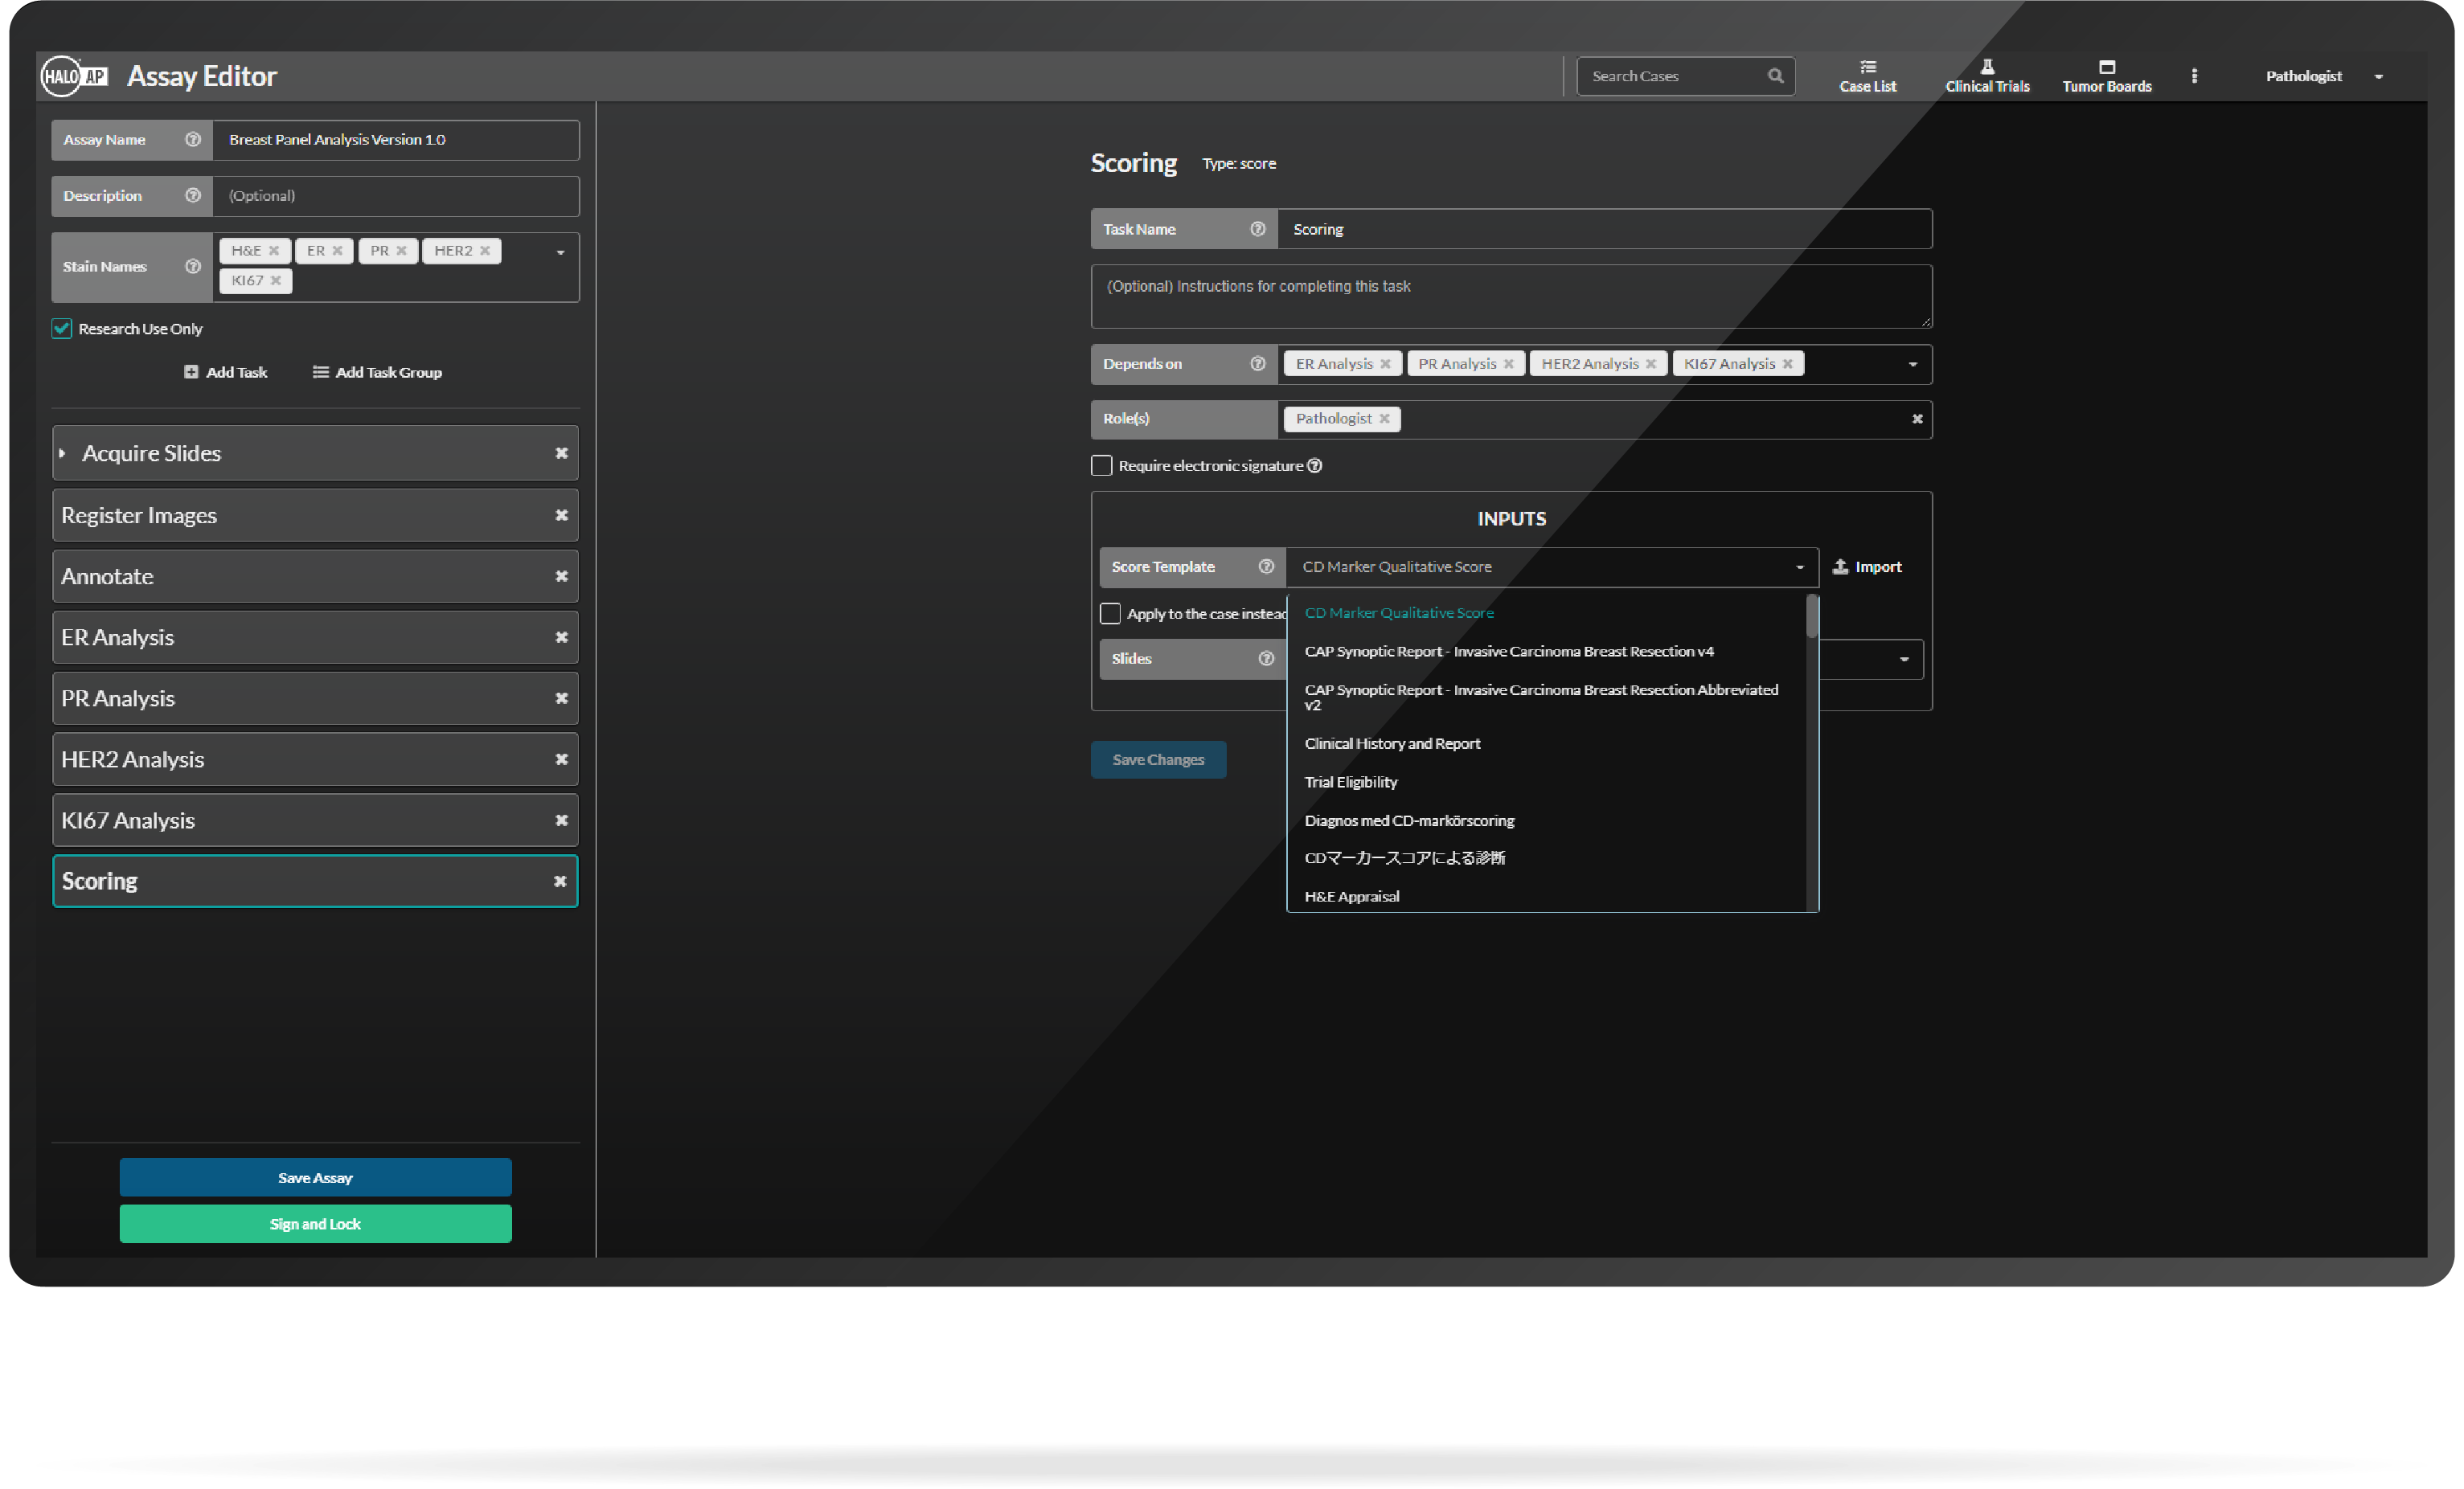
Task: Click the Description optional field
Action: click(x=395, y=196)
